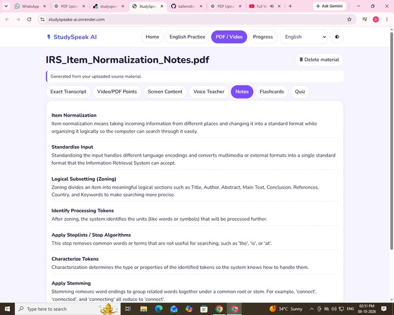Click the address bar URL field
394x315 pixels.
(196, 19)
